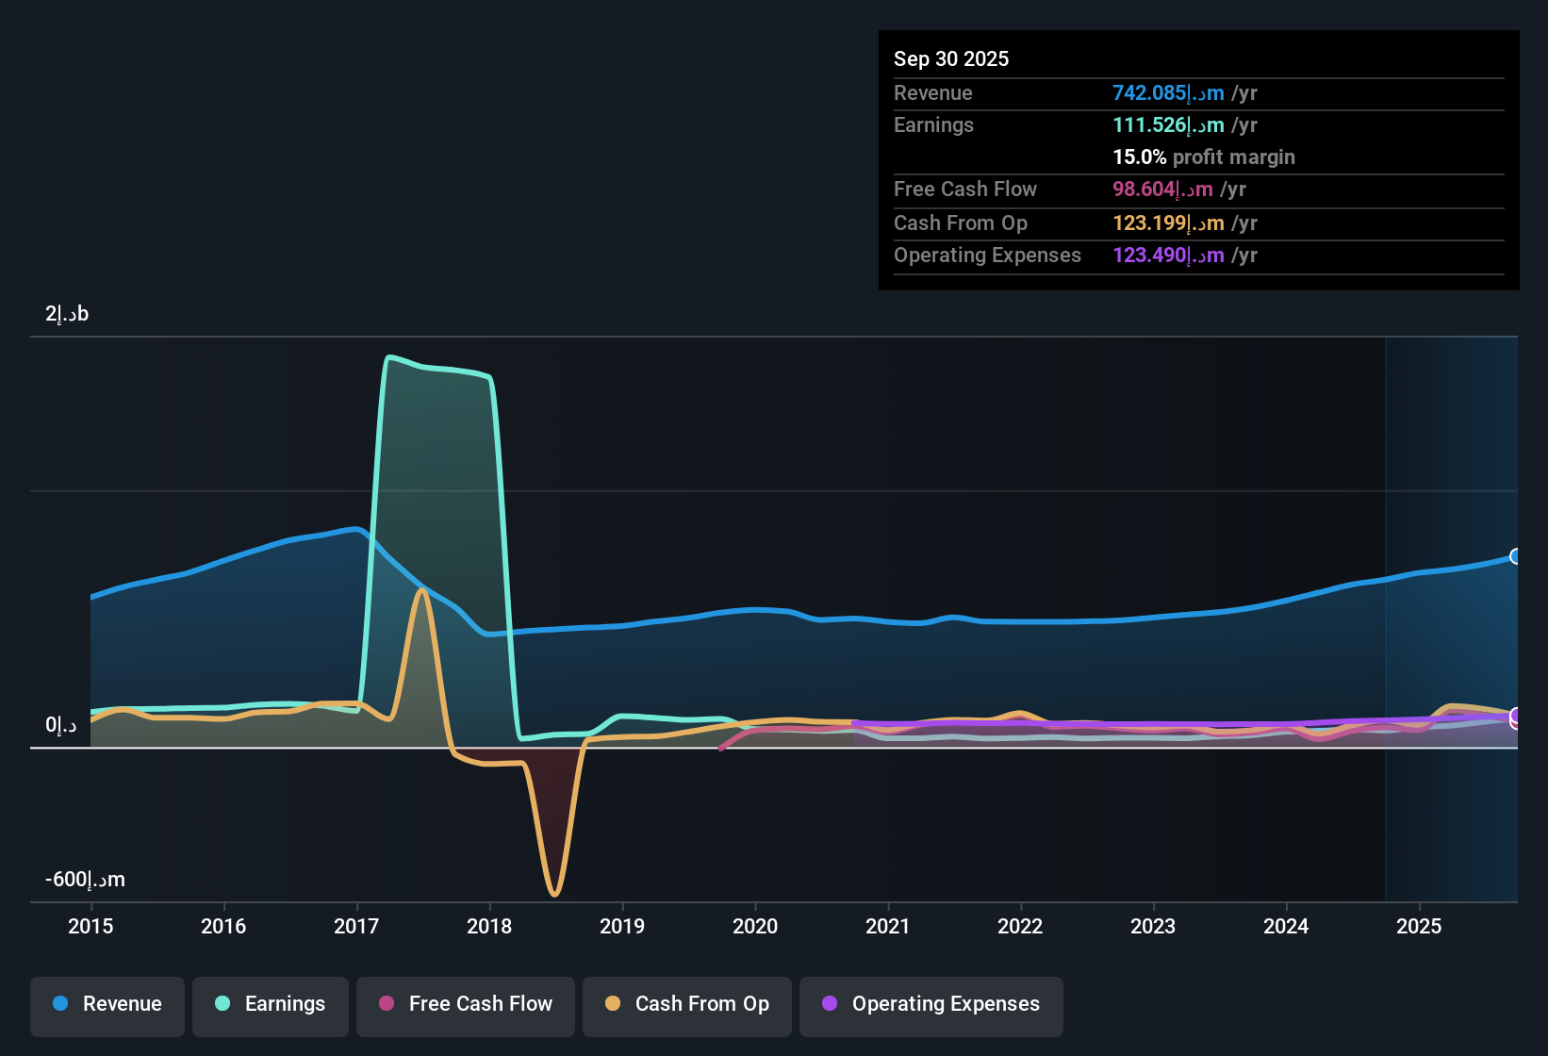Viewport: 1548px width, 1056px height.
Task: Click the orange Cash From Op dot
Action: [613, 1003]
